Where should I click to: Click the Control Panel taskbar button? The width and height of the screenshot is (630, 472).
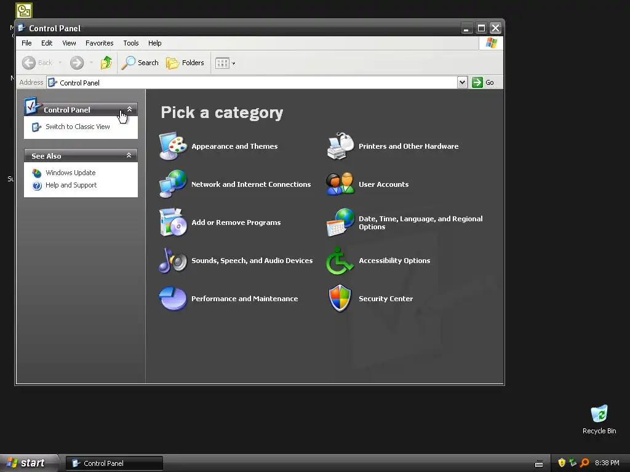[114, 463]
